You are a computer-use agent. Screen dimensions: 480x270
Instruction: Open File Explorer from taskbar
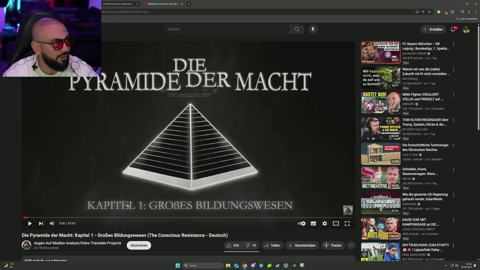(228, 265)
